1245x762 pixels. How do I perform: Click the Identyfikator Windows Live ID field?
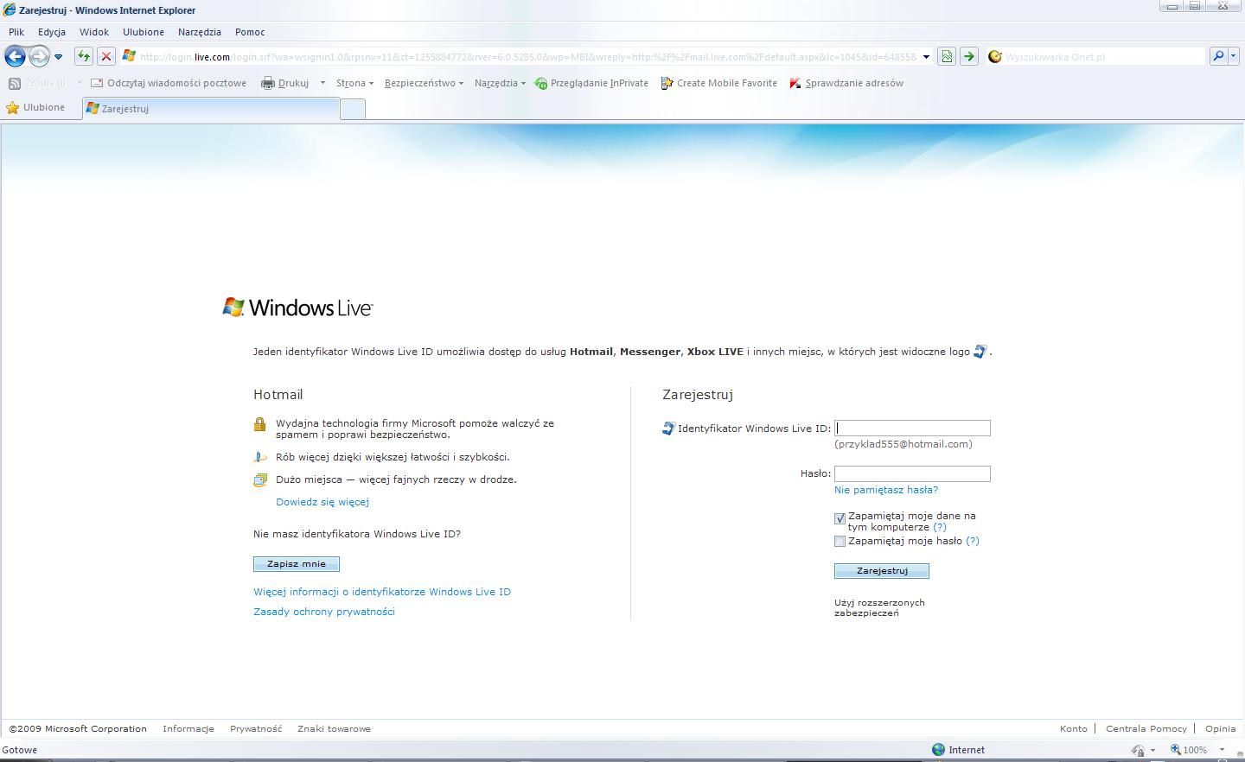(912, 429)
